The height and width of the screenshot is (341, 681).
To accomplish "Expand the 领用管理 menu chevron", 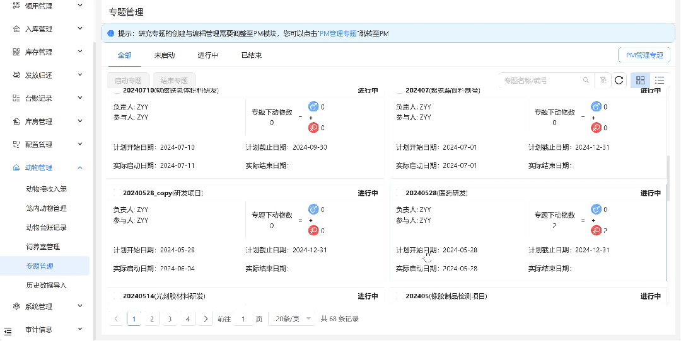I will pos(80,6).
